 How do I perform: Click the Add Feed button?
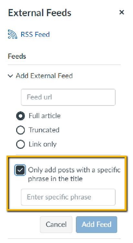coord(97,224)
